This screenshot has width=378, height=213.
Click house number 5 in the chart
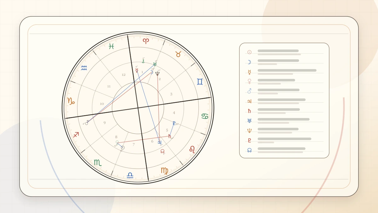167,130
